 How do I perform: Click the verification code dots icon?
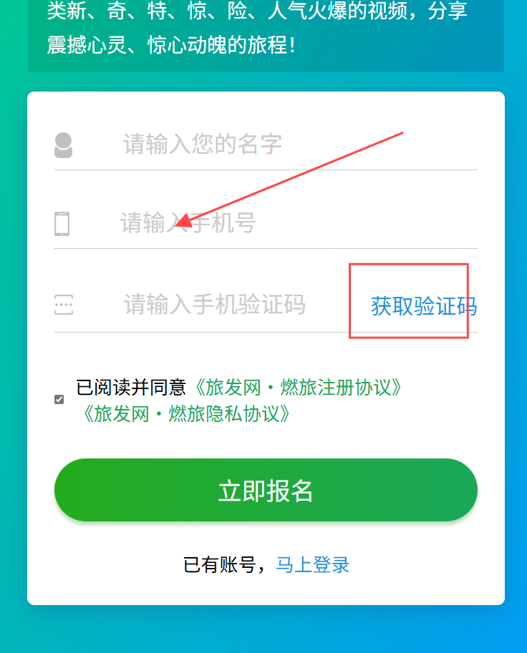click(x=64, y=305)
